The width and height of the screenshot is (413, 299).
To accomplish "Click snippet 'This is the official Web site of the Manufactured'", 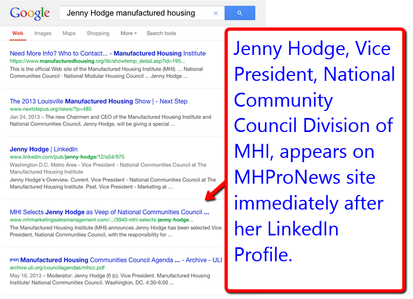I will 106,72.
